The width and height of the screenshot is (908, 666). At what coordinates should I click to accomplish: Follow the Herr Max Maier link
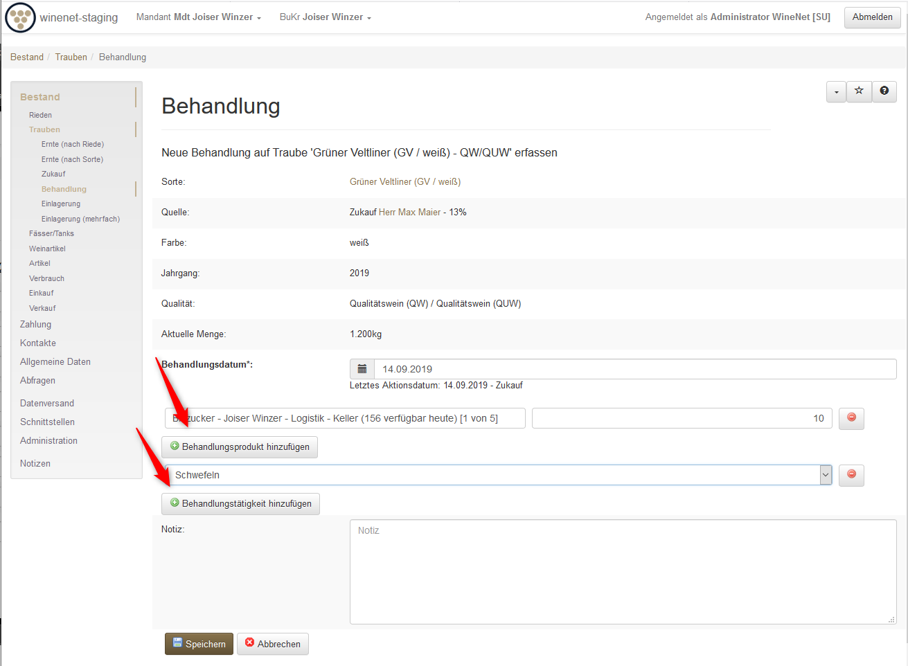[x=409, y=213]
